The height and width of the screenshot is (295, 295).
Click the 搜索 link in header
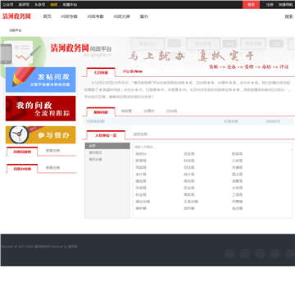pos(289,16)
